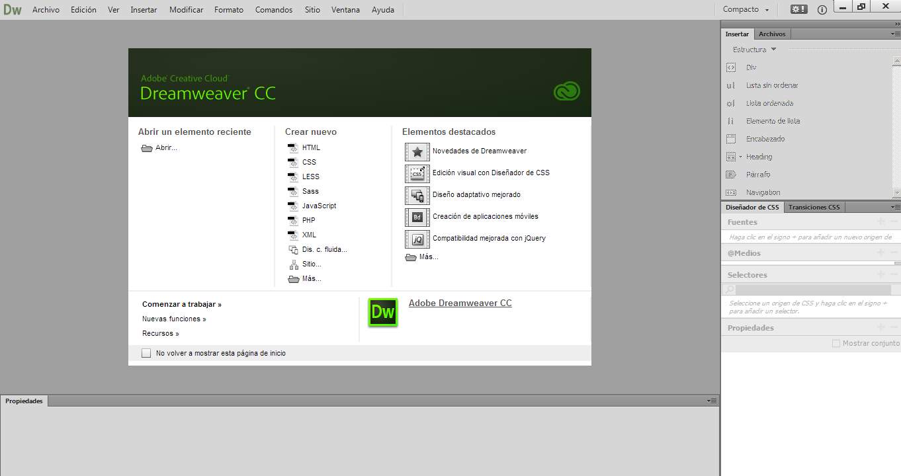Open the Recursos link
Viewport: 901px width, 476px height.
click(161, 334)
